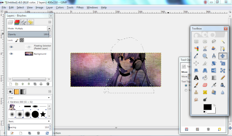Select the Heal tool

coord(205,92)
